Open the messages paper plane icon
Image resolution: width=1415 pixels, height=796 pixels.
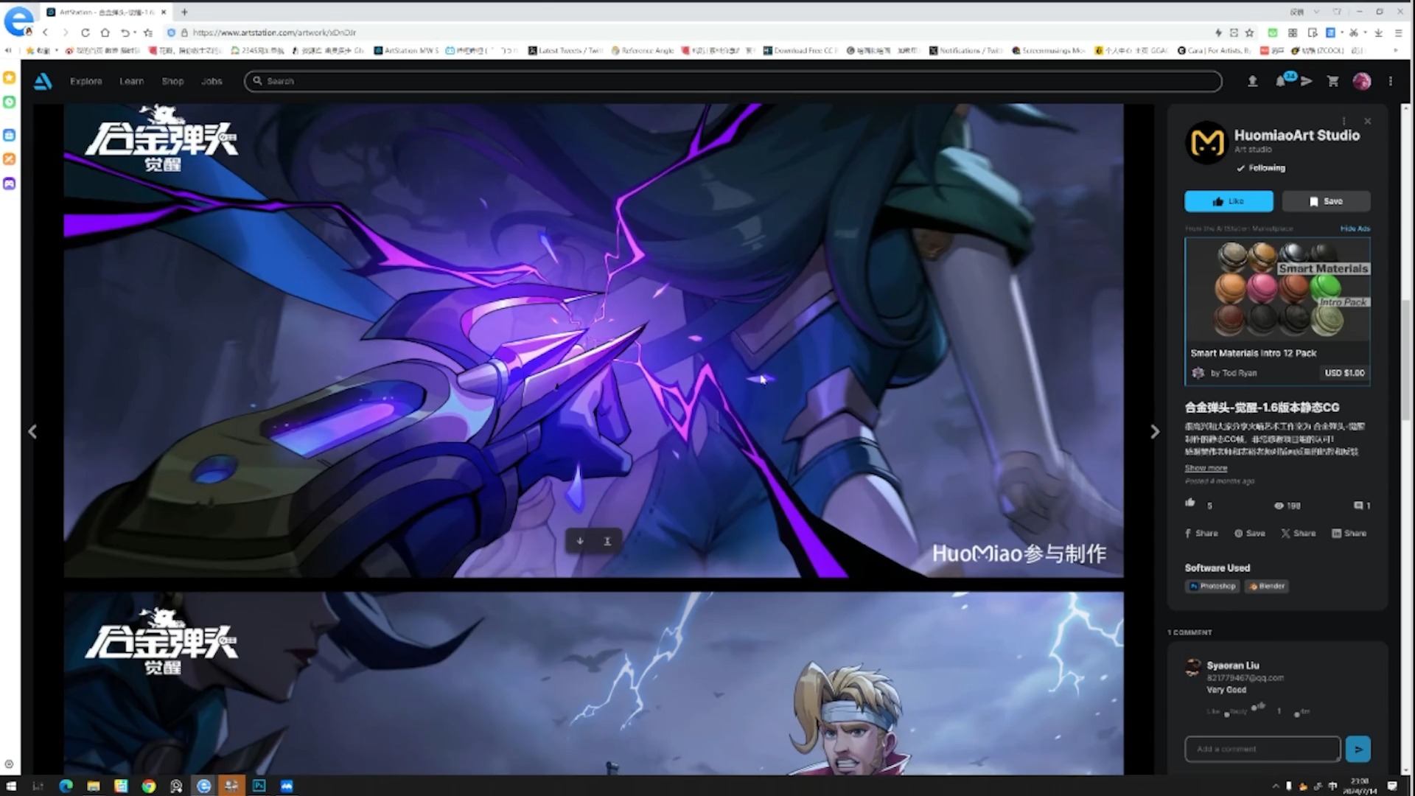1306,81
